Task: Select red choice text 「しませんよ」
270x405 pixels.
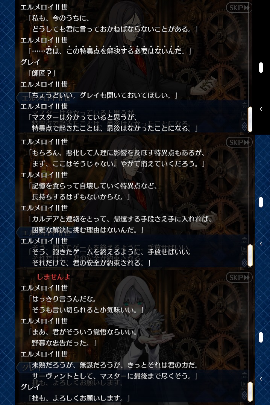Action: pos(54,277)
